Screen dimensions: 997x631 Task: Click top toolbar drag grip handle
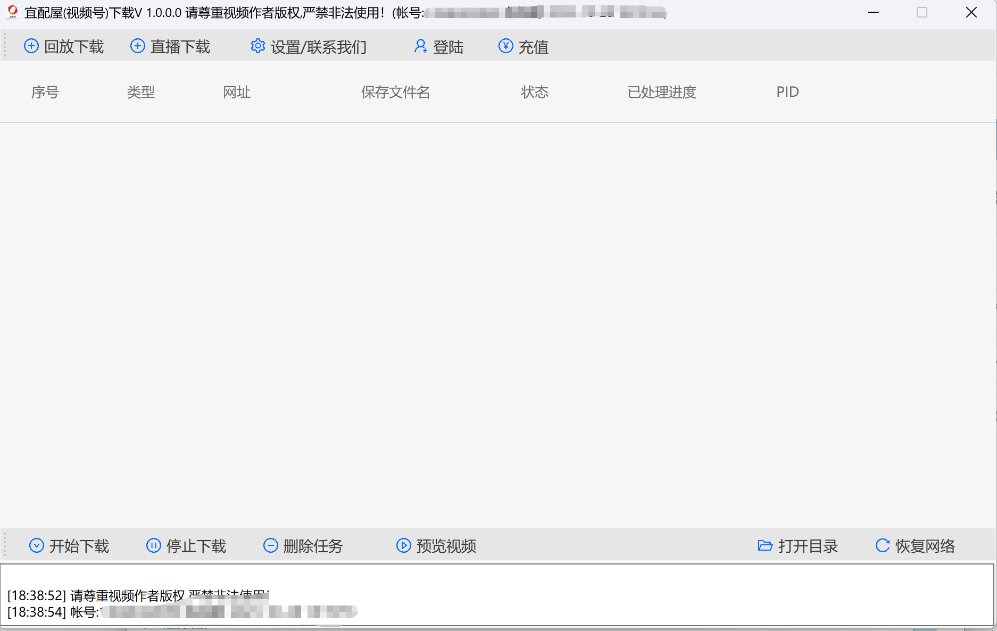pyautogui.click(x=5, y=45)
